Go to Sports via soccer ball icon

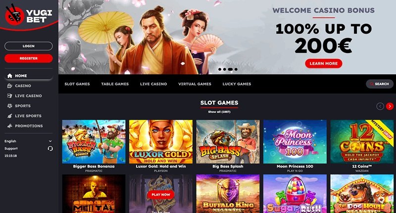(x=9, y=106)
